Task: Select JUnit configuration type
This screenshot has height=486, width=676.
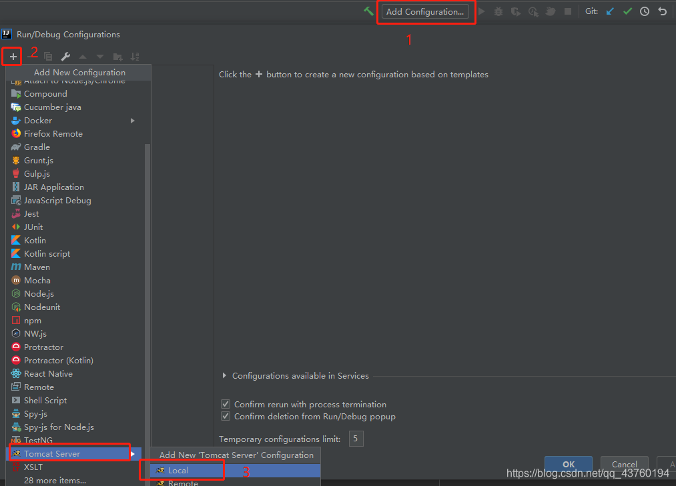Action: [73, 227]
